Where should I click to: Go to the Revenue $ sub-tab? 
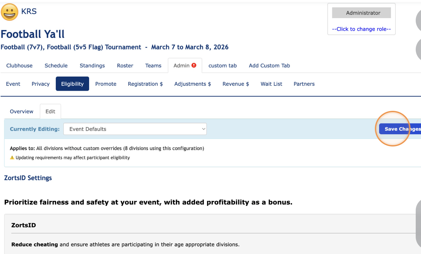pyautogui.click(x=236, y=84)
